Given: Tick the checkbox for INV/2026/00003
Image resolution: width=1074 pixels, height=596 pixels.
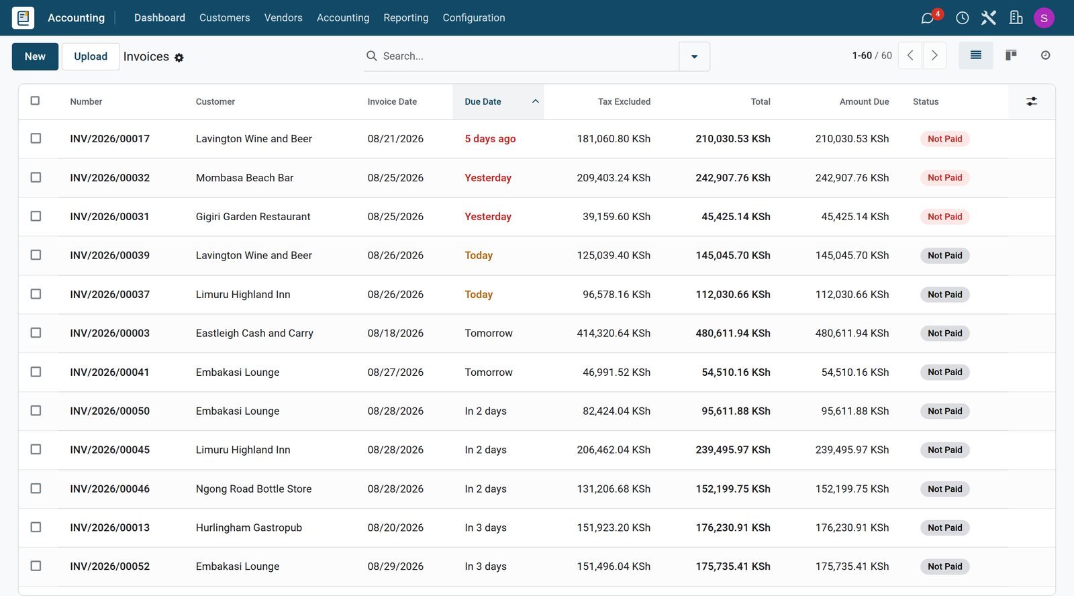Looking at the screenshot, I should click(36, 333).
